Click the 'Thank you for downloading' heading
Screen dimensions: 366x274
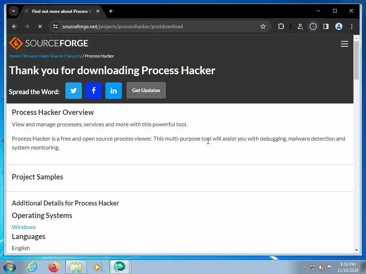click(112, 70)
